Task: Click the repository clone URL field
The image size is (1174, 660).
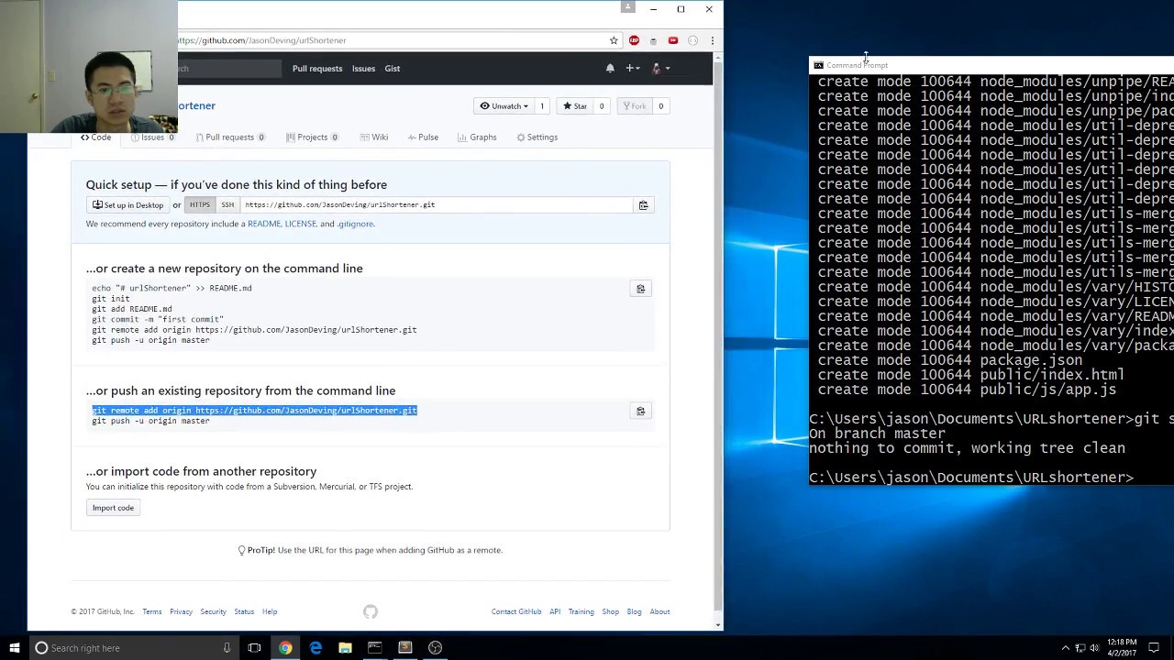Action: 436,205
